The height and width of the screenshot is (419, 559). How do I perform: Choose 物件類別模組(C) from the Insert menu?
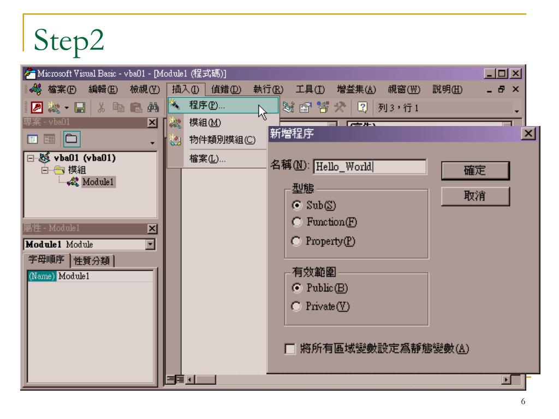pyautogui.click(x=217, y=140)
